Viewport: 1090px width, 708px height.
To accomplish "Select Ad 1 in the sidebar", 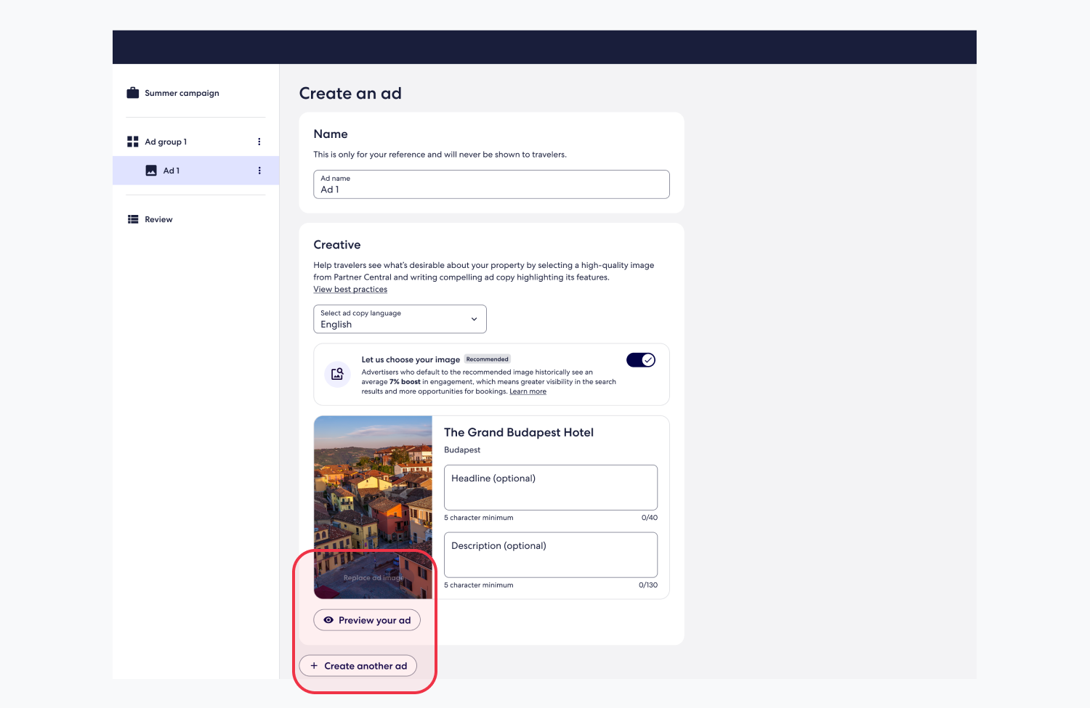I will point(195,171).
